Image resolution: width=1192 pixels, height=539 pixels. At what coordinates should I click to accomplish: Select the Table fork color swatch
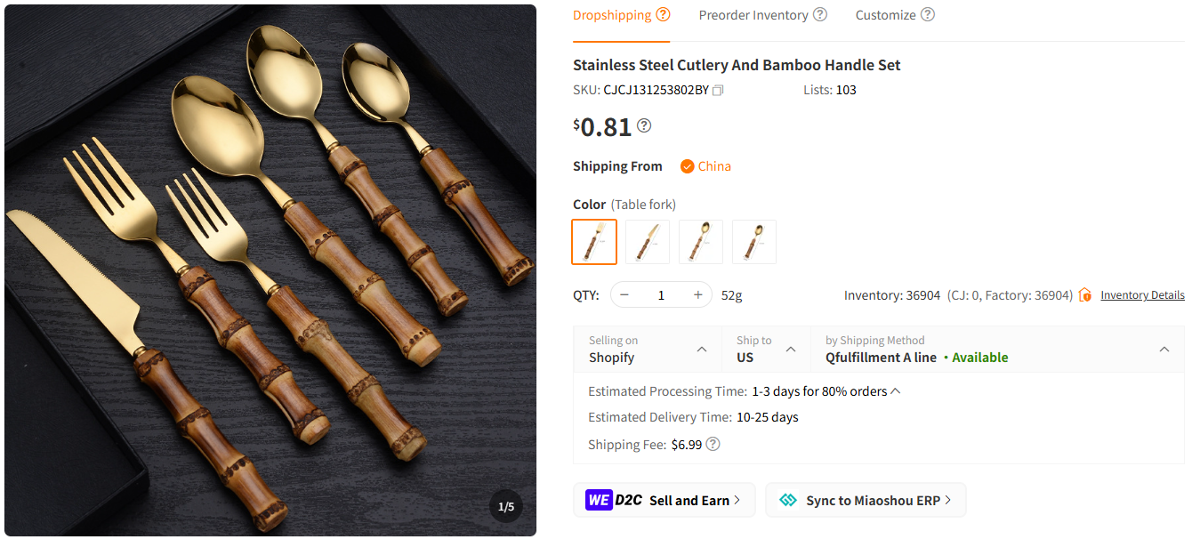pos(593,241)
